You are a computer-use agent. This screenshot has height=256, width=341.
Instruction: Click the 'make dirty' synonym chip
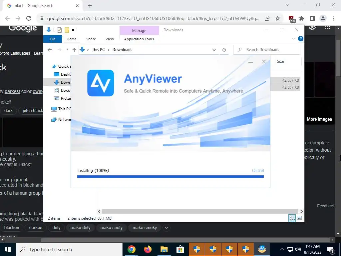[80, 227]
